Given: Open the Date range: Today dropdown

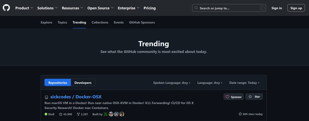Looking at the screenshot, I should pos(244,83).
